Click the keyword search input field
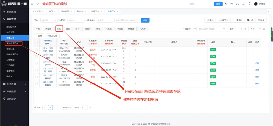The height and width of the screenshot is (126, 273). [127, 20]
